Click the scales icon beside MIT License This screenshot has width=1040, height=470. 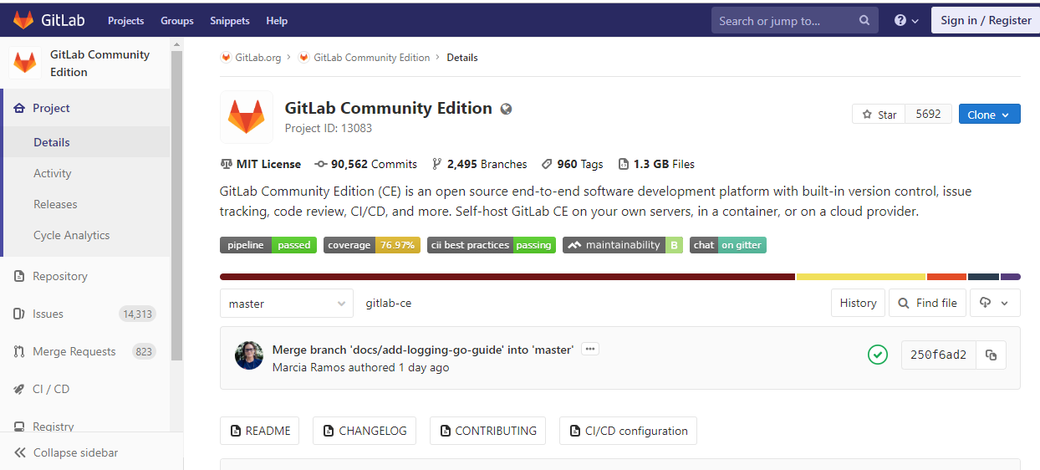click(x=227, y=164)
